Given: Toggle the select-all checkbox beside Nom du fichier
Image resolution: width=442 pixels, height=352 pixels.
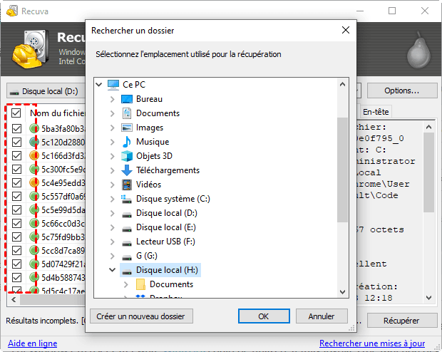Looking at the screenshot, I should [x=16, y=113].
